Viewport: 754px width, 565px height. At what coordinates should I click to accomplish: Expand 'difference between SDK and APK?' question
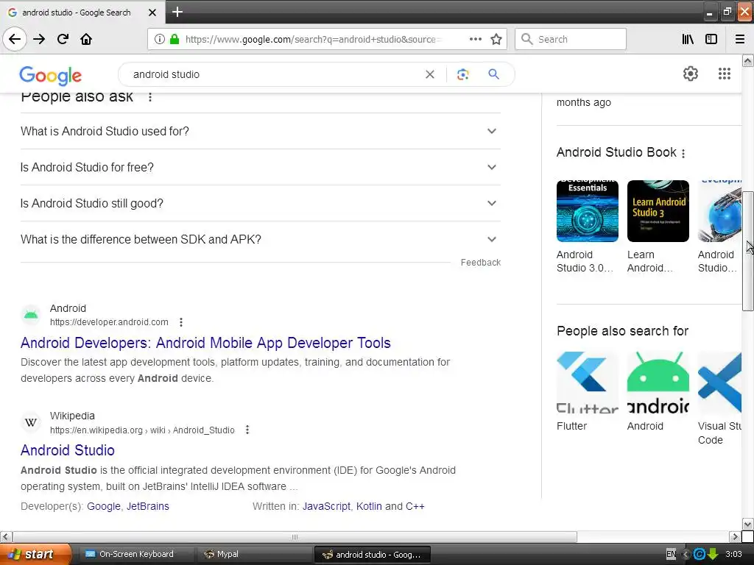click(x=260, y=239)
